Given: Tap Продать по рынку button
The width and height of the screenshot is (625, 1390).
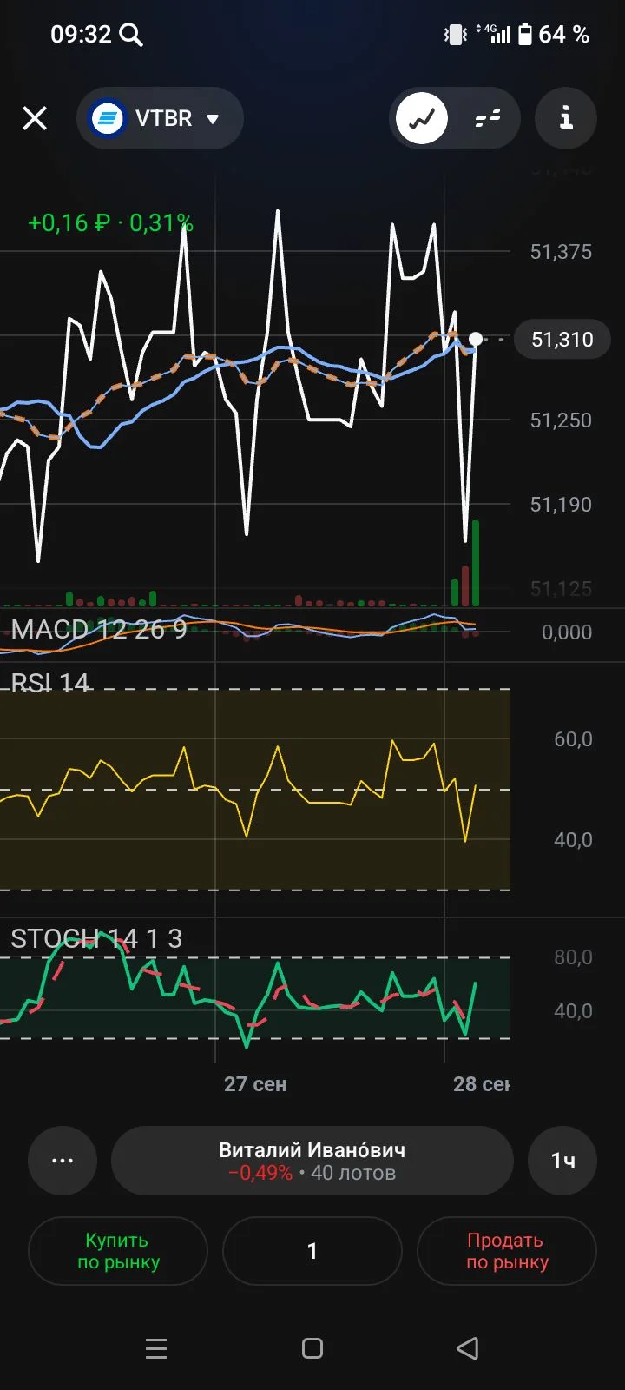Looking at the screenshot, I should 507,1251.
